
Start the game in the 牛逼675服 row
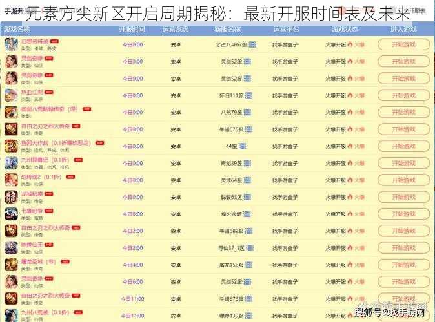click(x=403, y=129)
